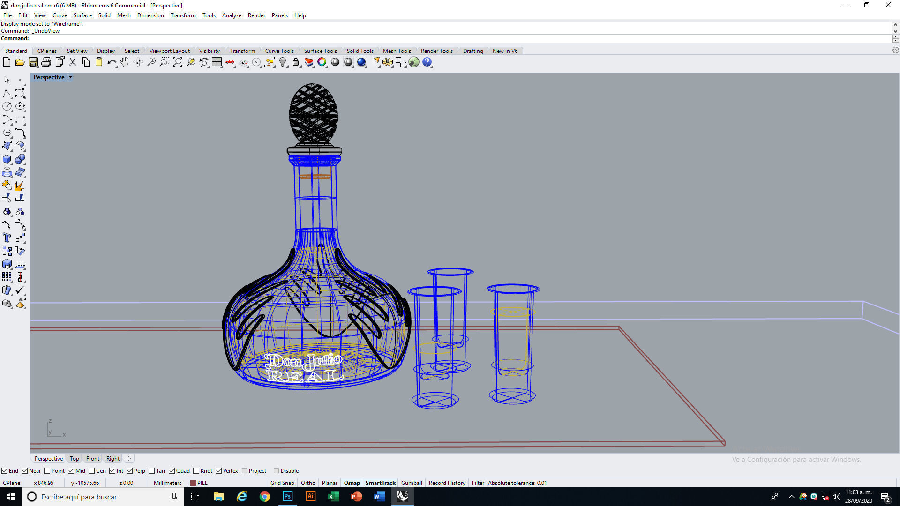This screenshot has width=900, height=506.
Task: Open the Millimeters units panel in status bar
Action: (x=167, y=483)
